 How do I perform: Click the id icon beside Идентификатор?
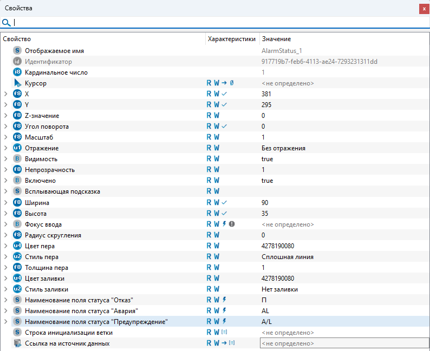[17, 62]
